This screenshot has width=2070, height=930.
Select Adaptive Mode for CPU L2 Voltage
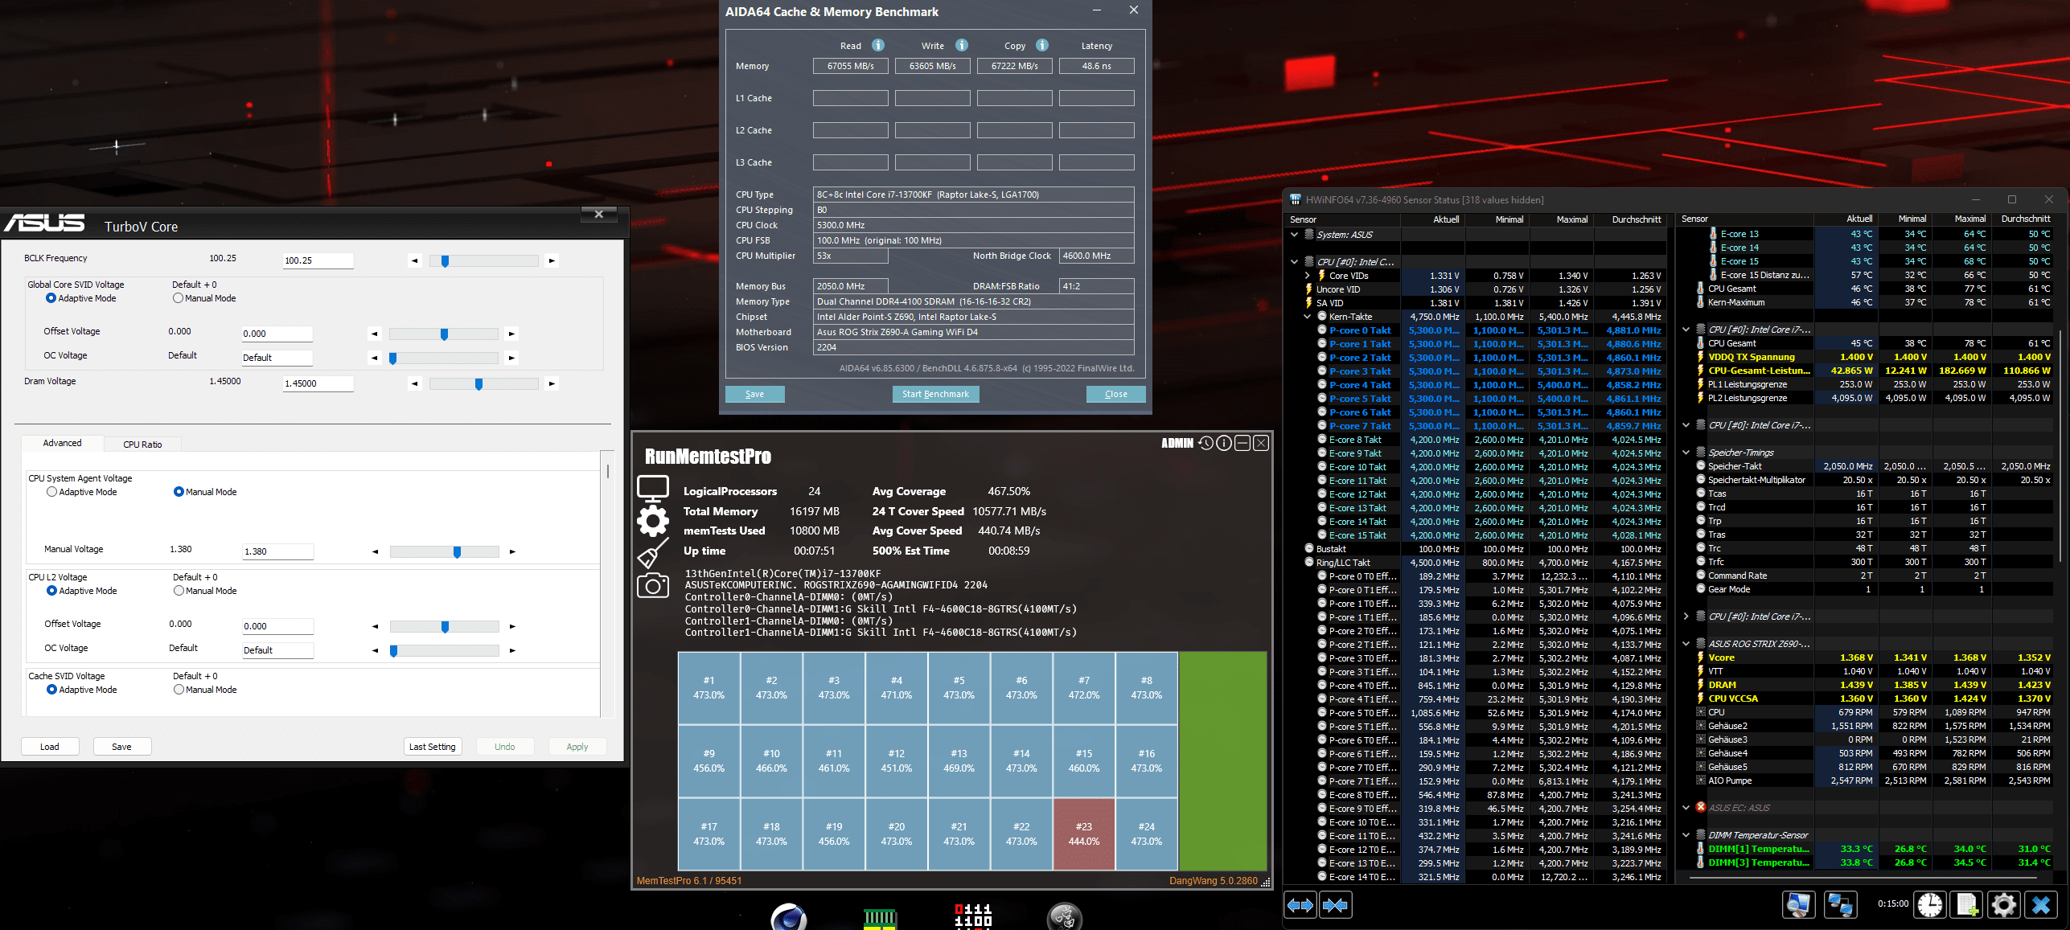pyautogui.click(x=51, y=591)
